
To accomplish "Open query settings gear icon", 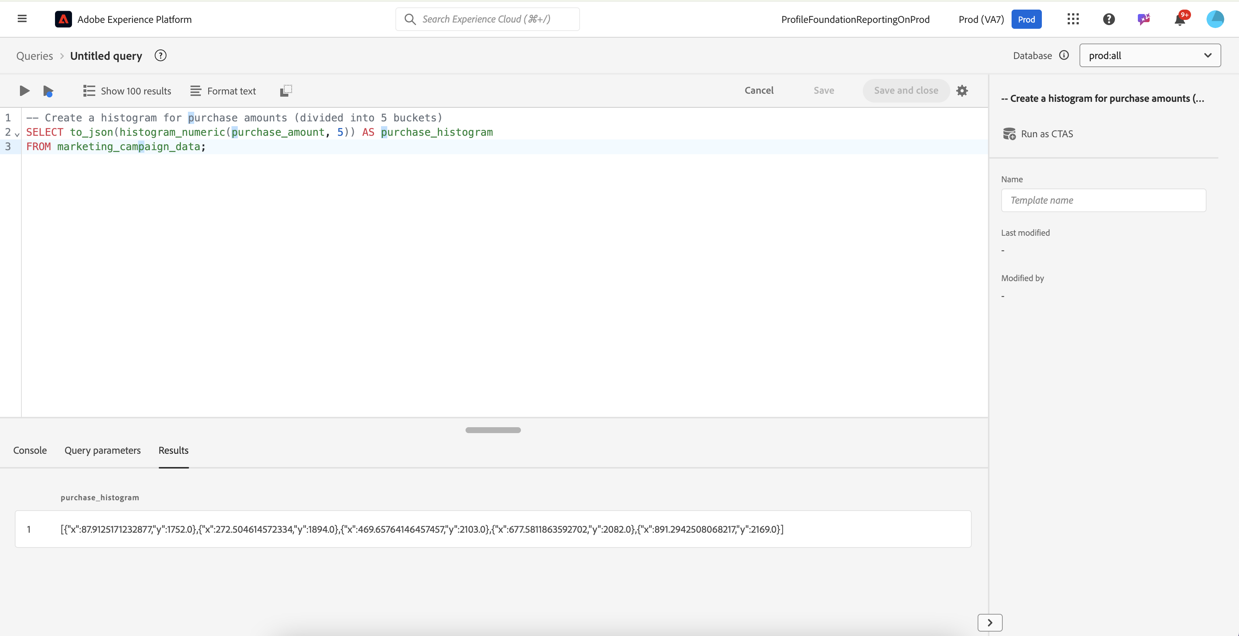I will pos(961,90).
